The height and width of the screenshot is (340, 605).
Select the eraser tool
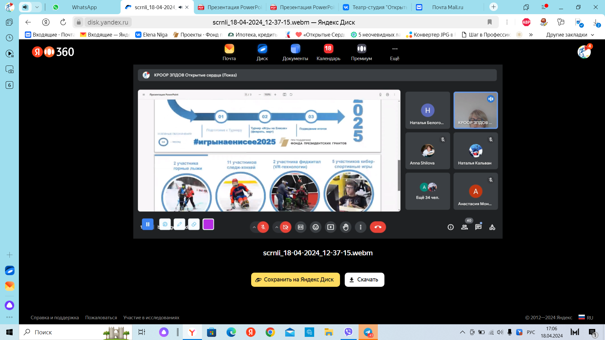click(x=194, y=224)
